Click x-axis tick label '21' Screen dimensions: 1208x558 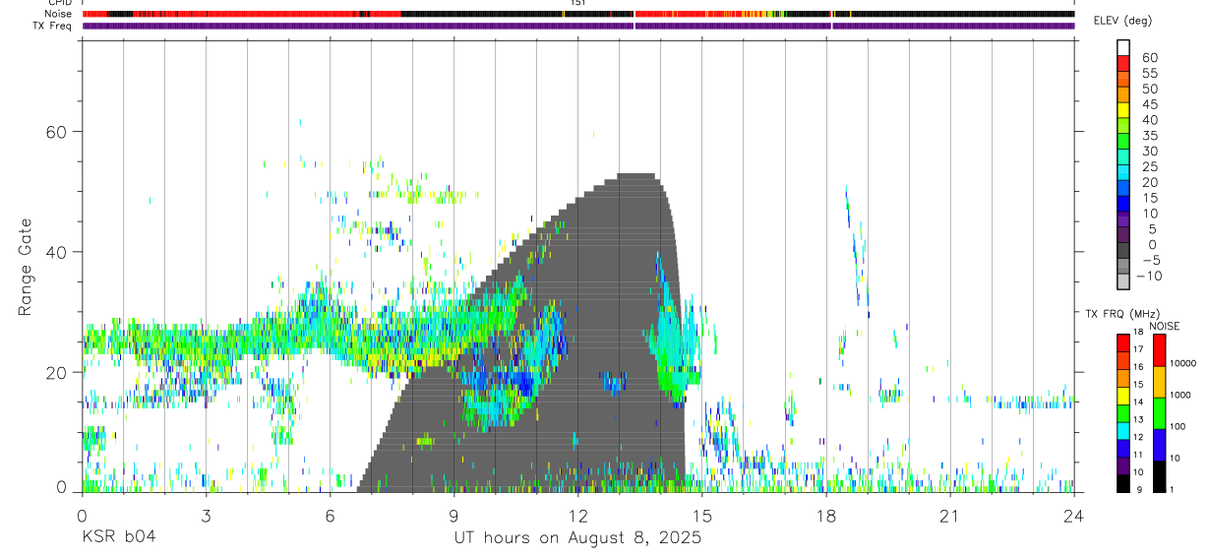[949, 516]
